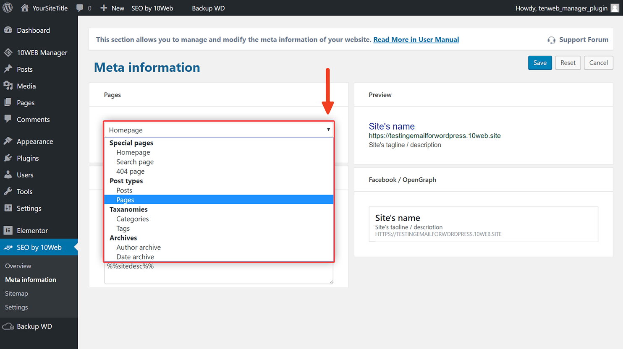Open Backup WD admin bar menu
This screenshot has height=349, width=623.
[x=208, y=8]
